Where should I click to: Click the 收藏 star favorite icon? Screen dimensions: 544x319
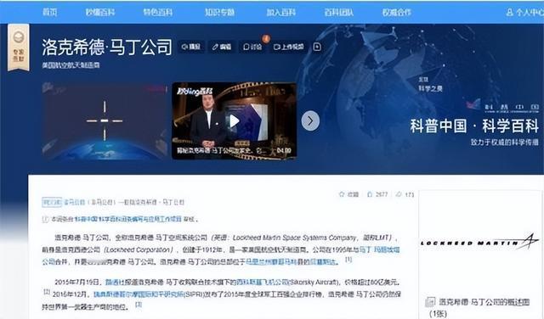click(342, 194)
